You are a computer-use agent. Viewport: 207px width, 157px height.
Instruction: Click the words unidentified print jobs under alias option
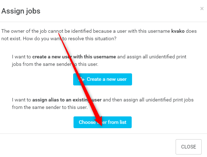pyautogui.click(x=170, y=100)
